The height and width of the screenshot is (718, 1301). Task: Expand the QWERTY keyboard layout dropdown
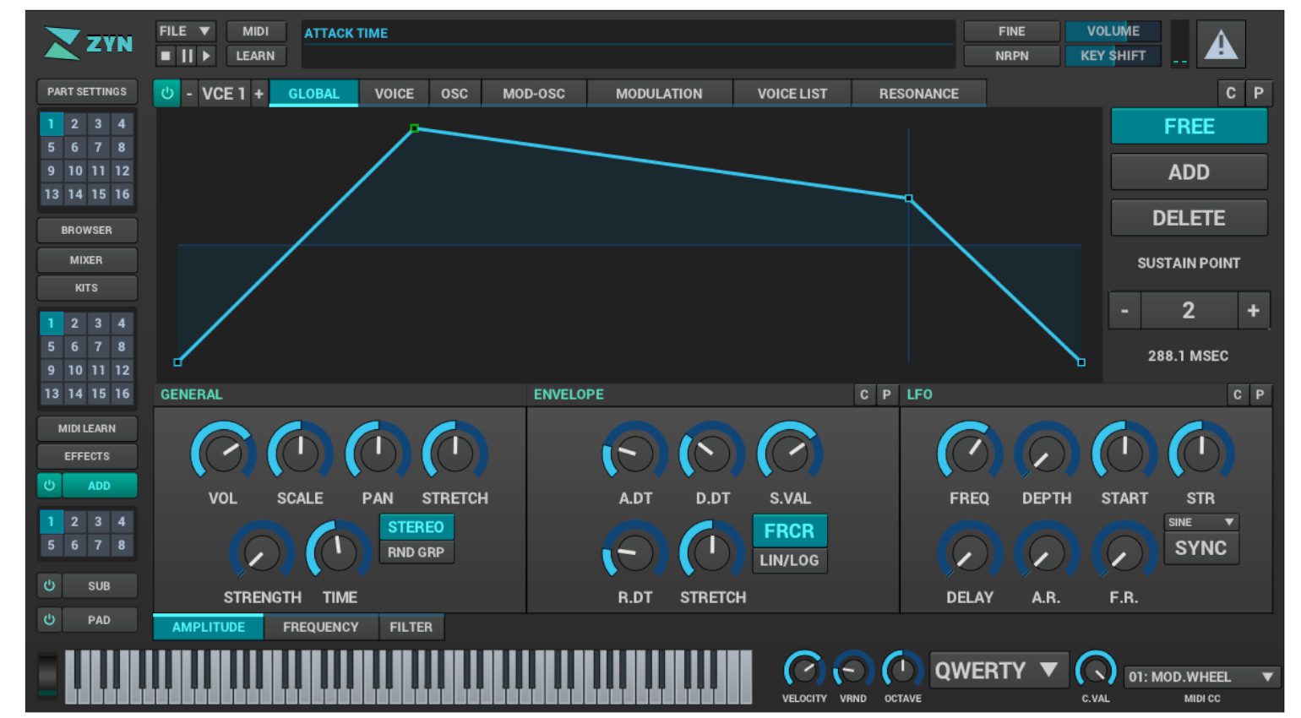[x=998, y=671]
